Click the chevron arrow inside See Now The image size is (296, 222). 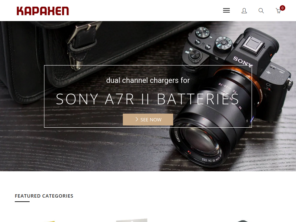coord(137,119)
